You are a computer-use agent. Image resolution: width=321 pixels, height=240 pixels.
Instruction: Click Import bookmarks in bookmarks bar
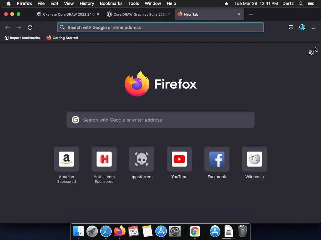click(23, 38)
